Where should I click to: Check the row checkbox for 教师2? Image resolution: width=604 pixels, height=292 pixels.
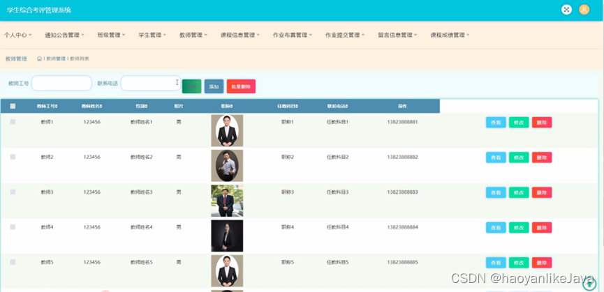[13, 157]
